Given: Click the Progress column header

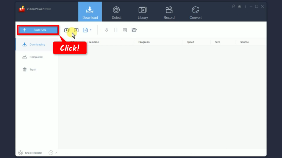Looking at the screenshot, I should [x=144, y=42].
